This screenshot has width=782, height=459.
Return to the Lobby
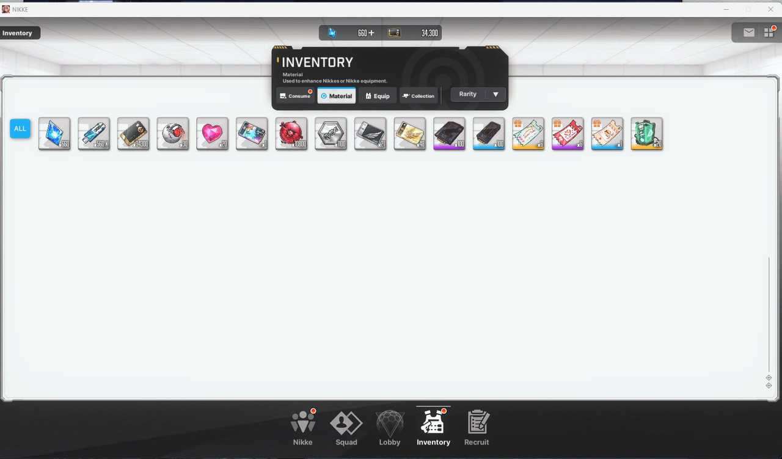click(x=390, y=428)
